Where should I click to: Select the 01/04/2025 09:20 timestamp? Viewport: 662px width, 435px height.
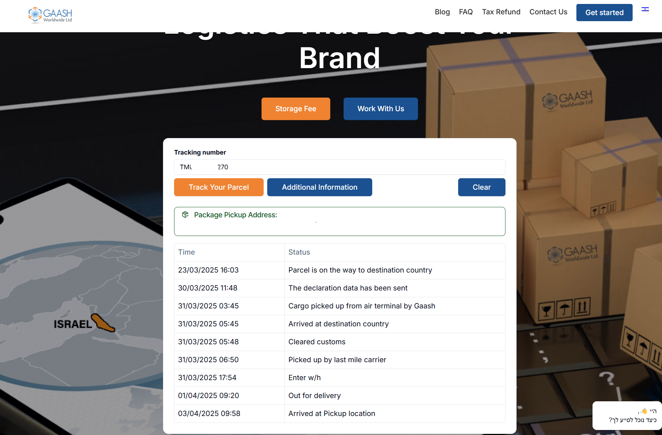(208, 396)
